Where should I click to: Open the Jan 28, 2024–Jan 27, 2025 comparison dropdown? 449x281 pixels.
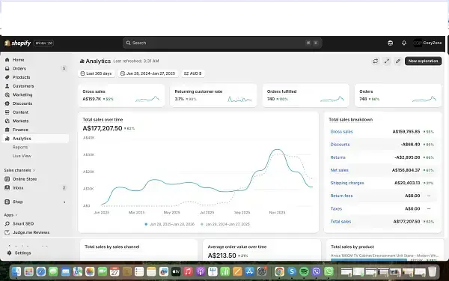click(x=147, y=73)
